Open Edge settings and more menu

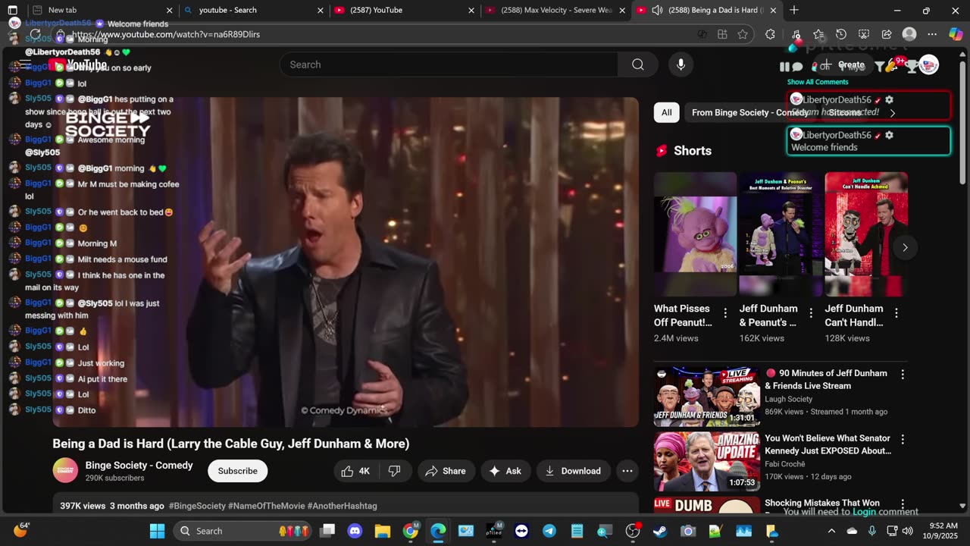[932, 34]
